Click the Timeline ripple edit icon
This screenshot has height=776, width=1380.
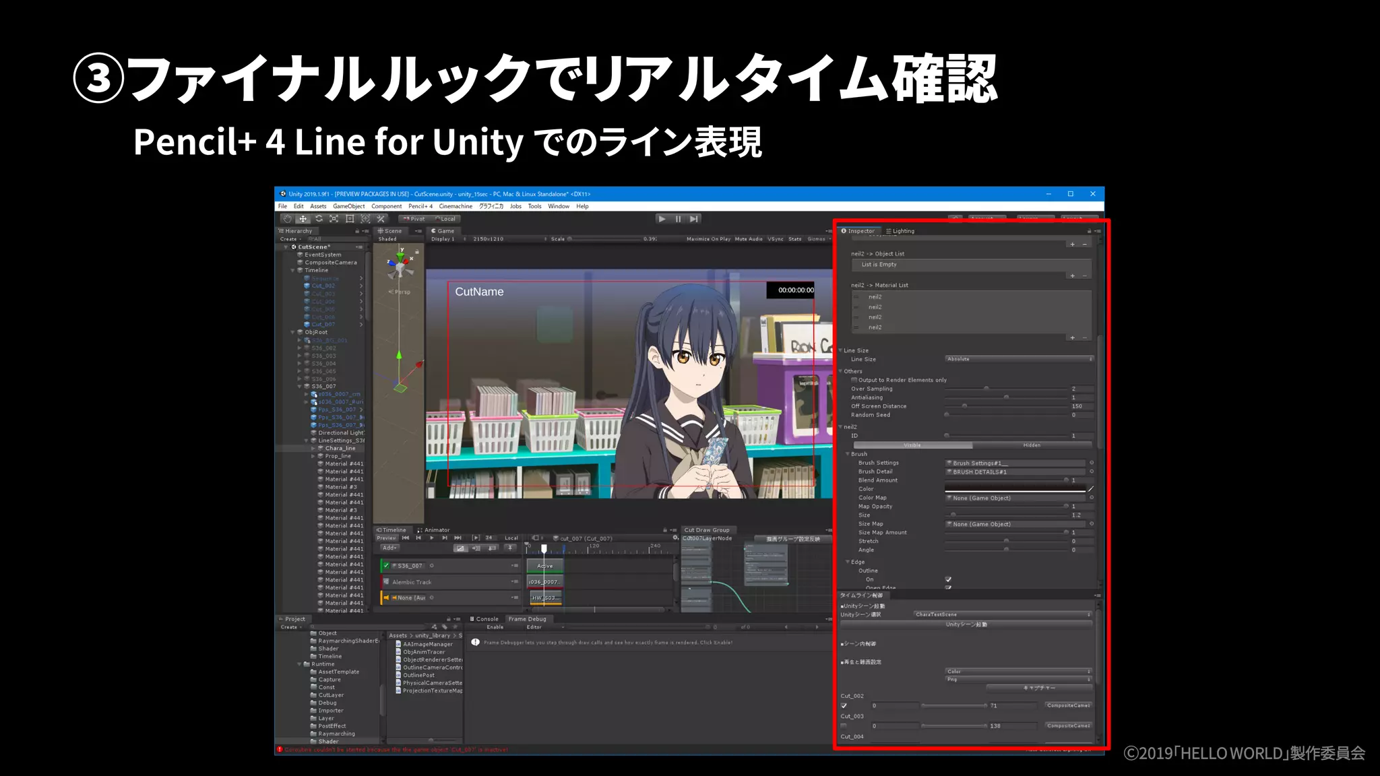476,548
